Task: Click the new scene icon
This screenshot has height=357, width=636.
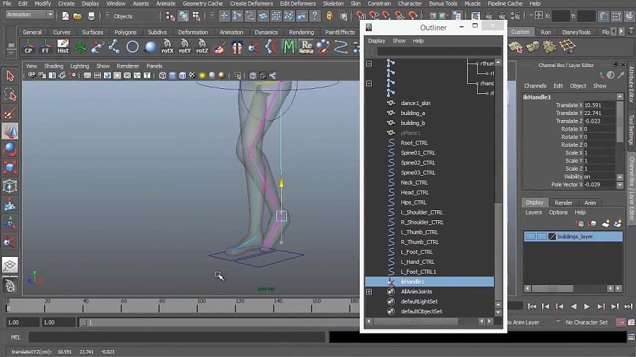Action: click(65, 16)
